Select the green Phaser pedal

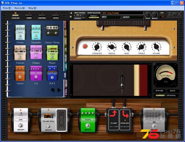[x=52, y=53]
